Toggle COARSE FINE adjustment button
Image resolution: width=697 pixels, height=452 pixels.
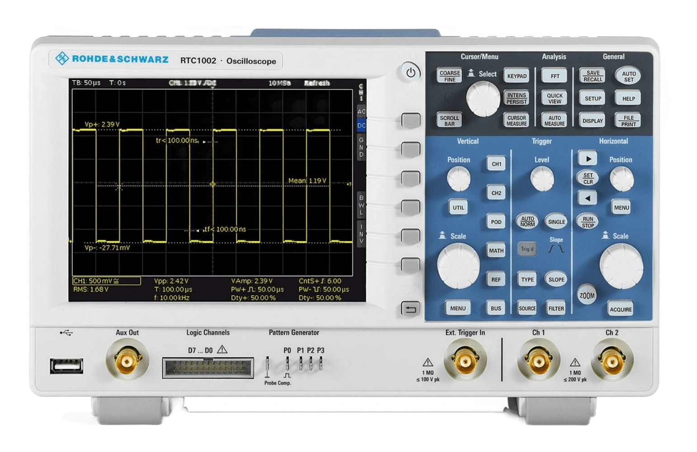point(450,76)
